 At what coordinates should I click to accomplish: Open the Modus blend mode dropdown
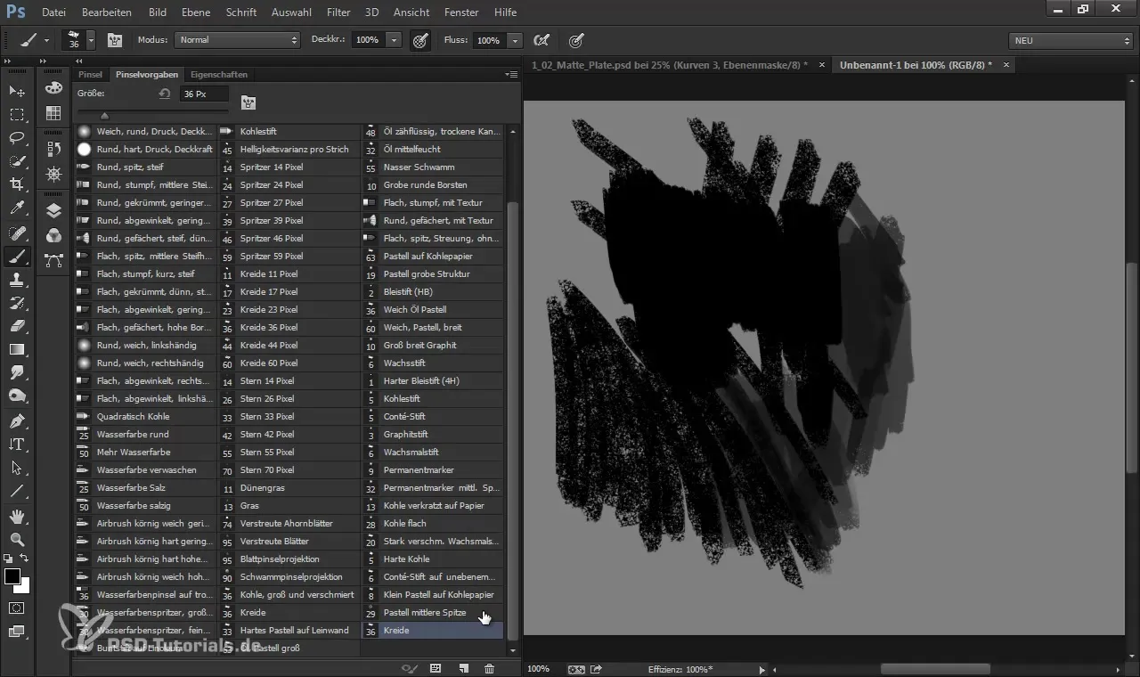coord(238,40)
